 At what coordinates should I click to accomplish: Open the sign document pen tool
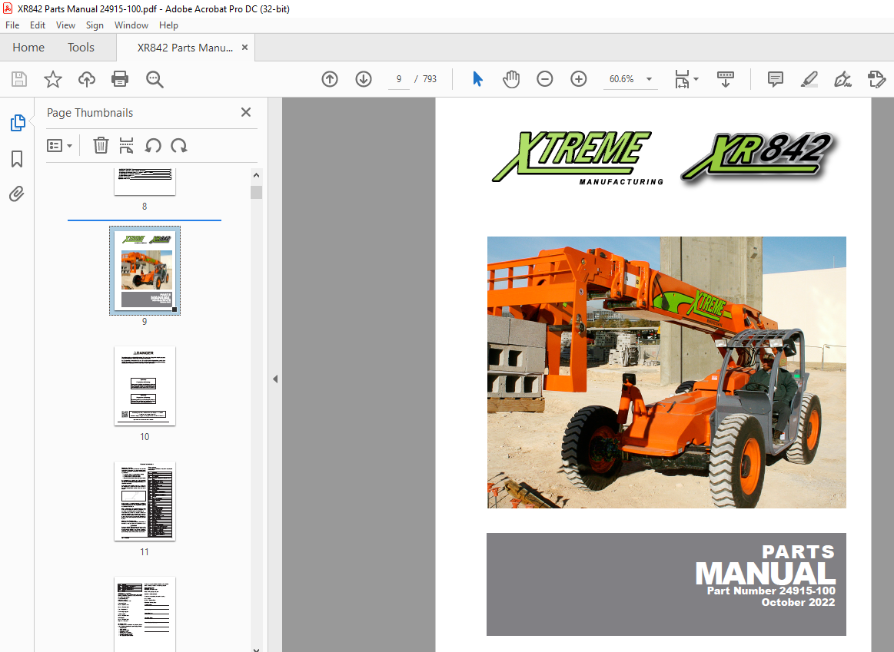pyautogui.click(x=842, y=79)
